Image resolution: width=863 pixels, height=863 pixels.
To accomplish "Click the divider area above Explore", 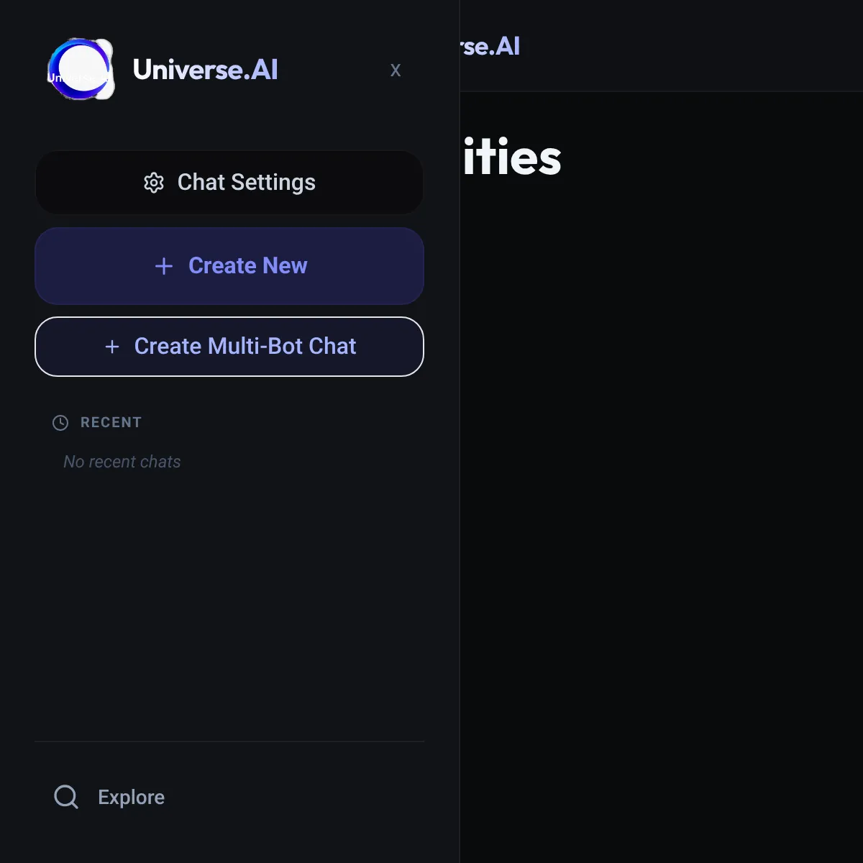I will click(229, 741).
